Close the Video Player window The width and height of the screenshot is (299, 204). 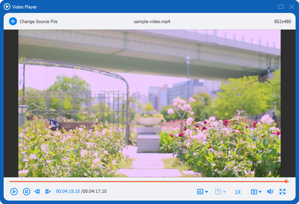(291, 6)
